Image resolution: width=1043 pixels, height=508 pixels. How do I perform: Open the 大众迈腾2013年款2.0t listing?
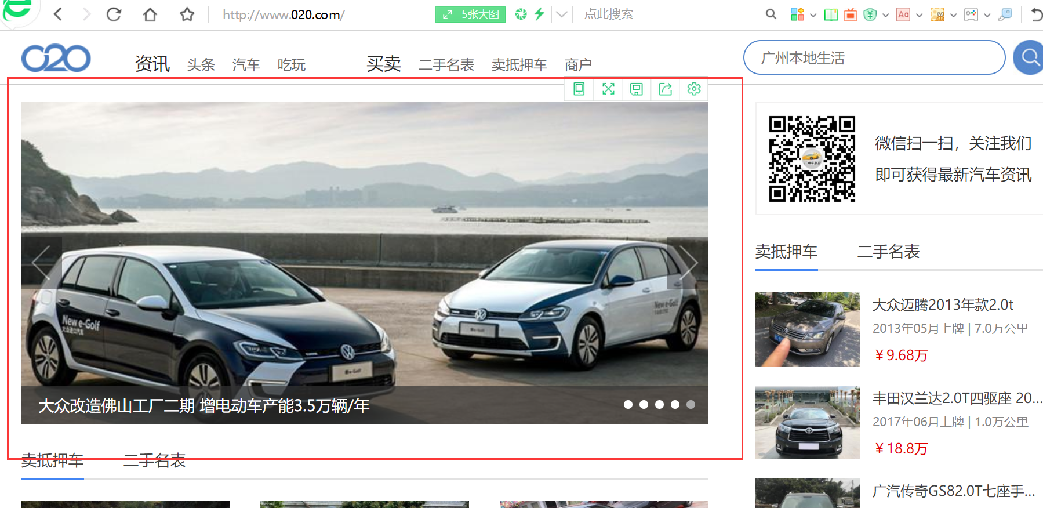(x=943, y=304)
